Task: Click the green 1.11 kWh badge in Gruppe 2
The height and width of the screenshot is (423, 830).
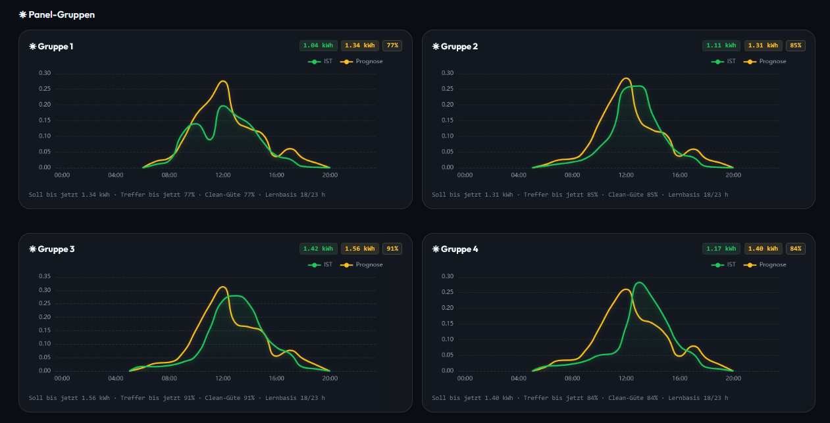Action: (721, 45)
